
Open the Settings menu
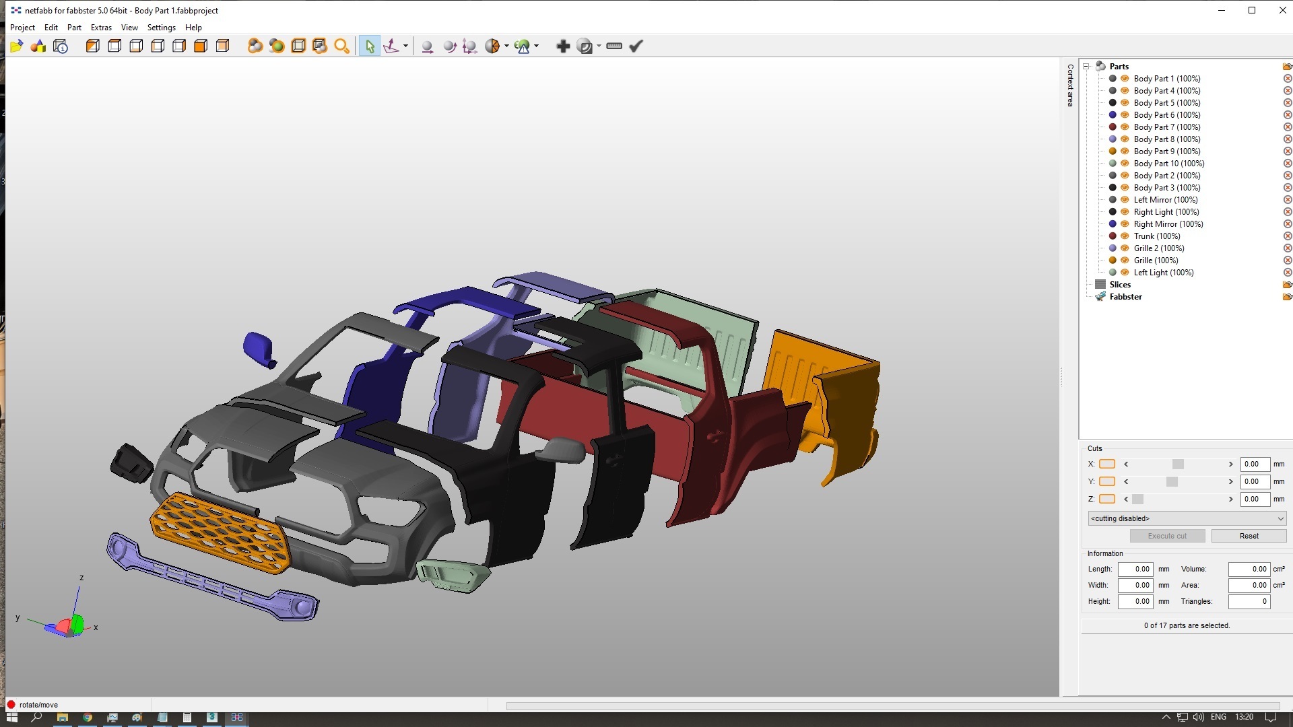pos(162,28)
